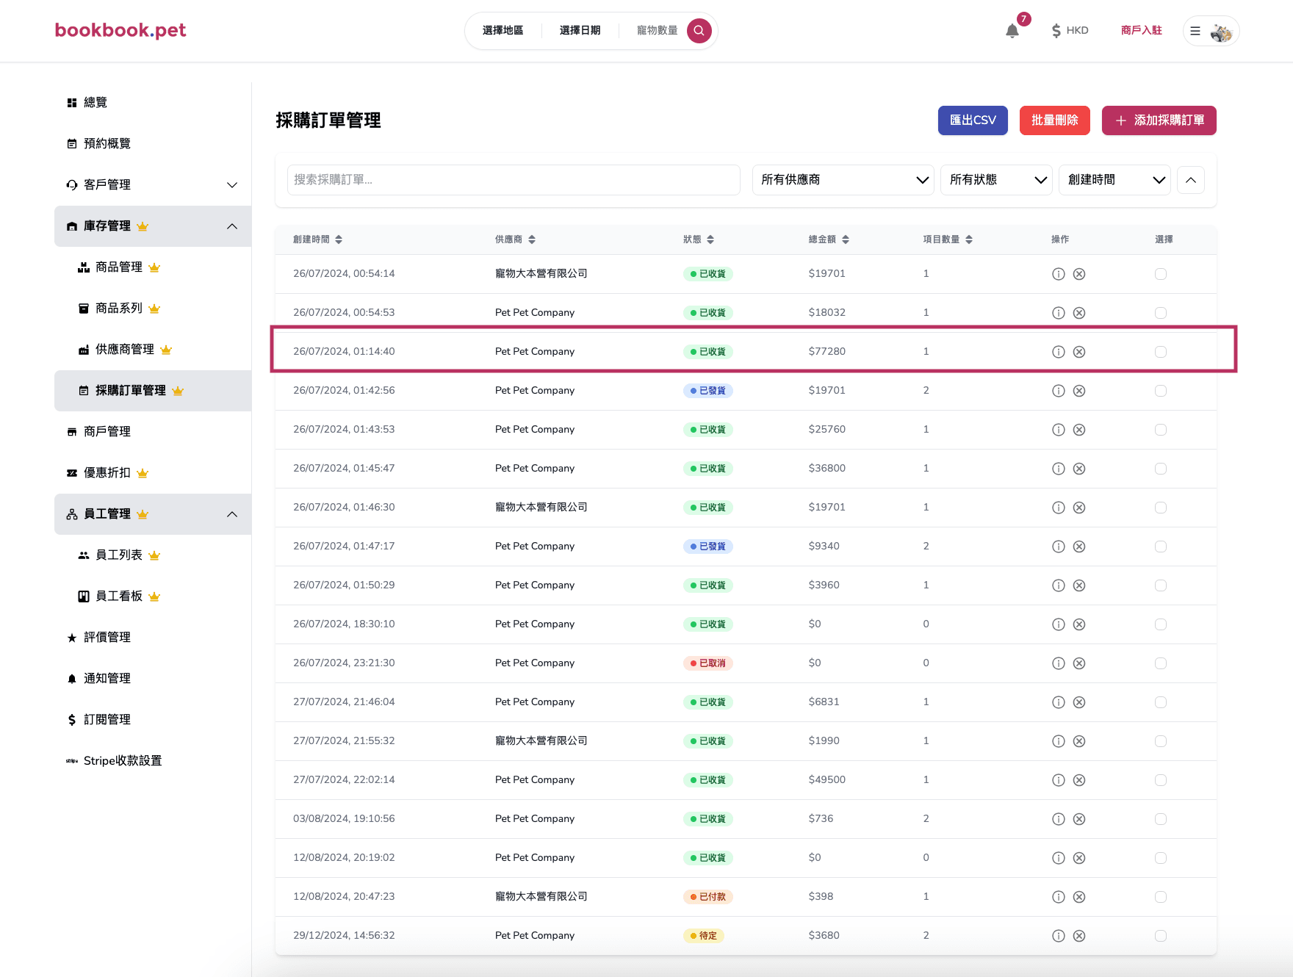This screenshot has height=977, width=1293.
Task: Click 選擇地區 in the top search bar
Action: coord(503,31)
